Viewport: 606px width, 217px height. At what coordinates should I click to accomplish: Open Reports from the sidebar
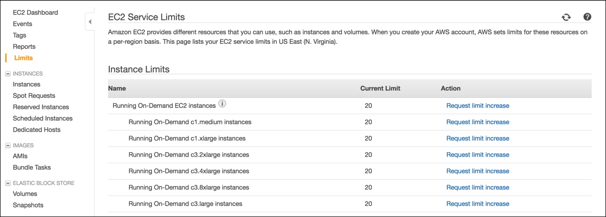tap(24, 47)
